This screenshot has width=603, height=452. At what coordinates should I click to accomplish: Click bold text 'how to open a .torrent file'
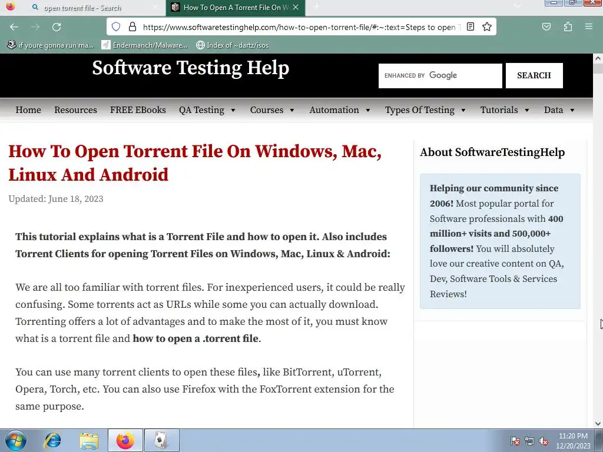(196, 338)
